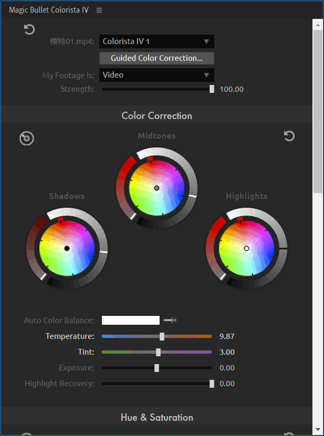The image size is (324, 436).
Task: Click the scrollbar down arrow
Action: tap(318, 430)
